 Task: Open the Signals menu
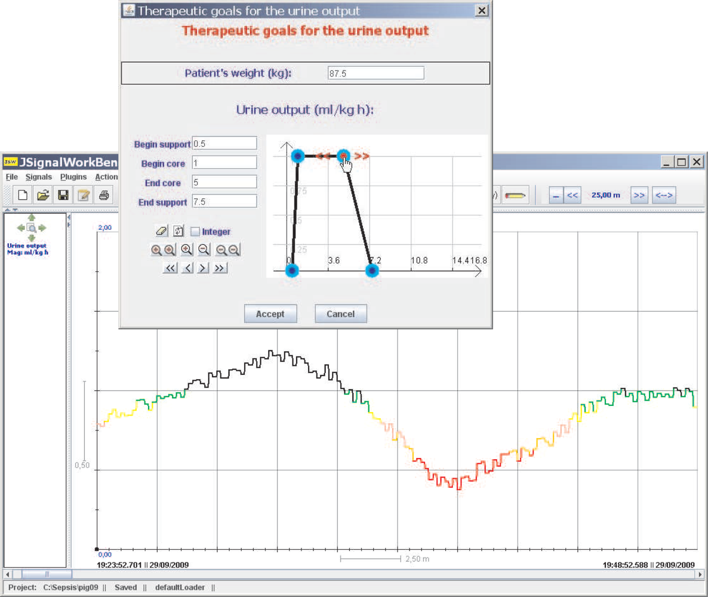(38, 177)
